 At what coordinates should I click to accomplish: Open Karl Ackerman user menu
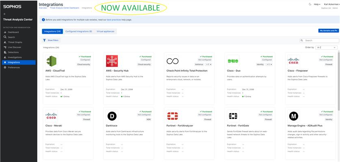[x=332, y=4]
